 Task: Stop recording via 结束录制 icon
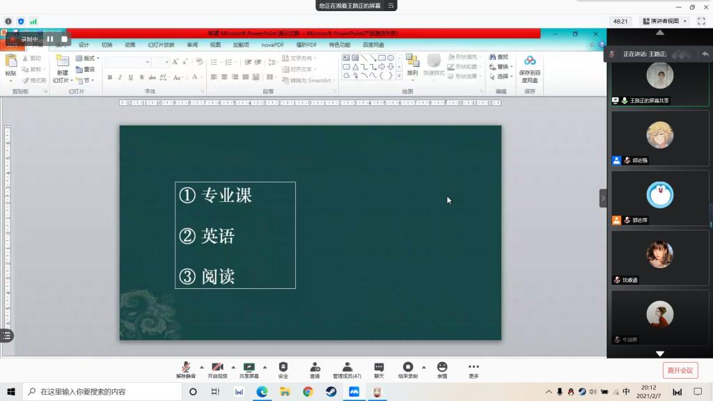click(x=408, y=368)
